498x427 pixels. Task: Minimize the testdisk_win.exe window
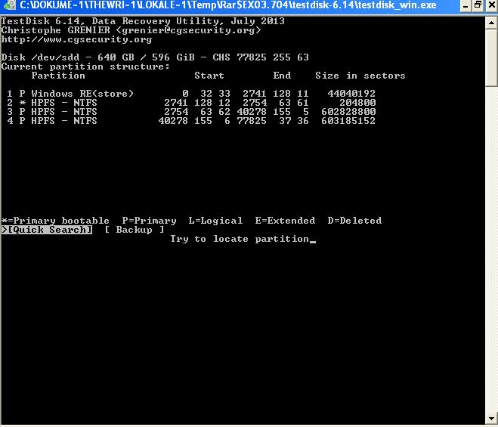pos(466,5)
